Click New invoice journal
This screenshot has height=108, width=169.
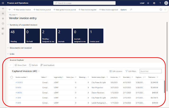pos(42,10)
